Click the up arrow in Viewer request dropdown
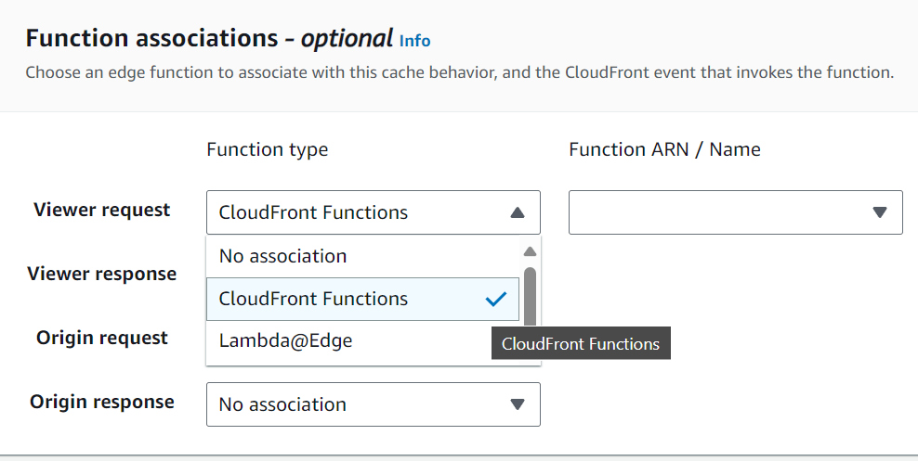Screen dimensions: 918x461 pyautogui.click(x=518, y=212)
